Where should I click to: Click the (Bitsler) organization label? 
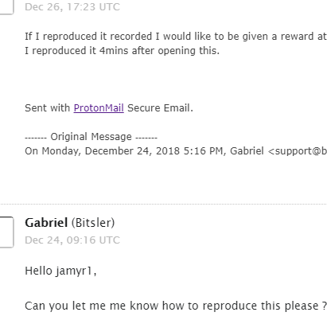[93, 223]
